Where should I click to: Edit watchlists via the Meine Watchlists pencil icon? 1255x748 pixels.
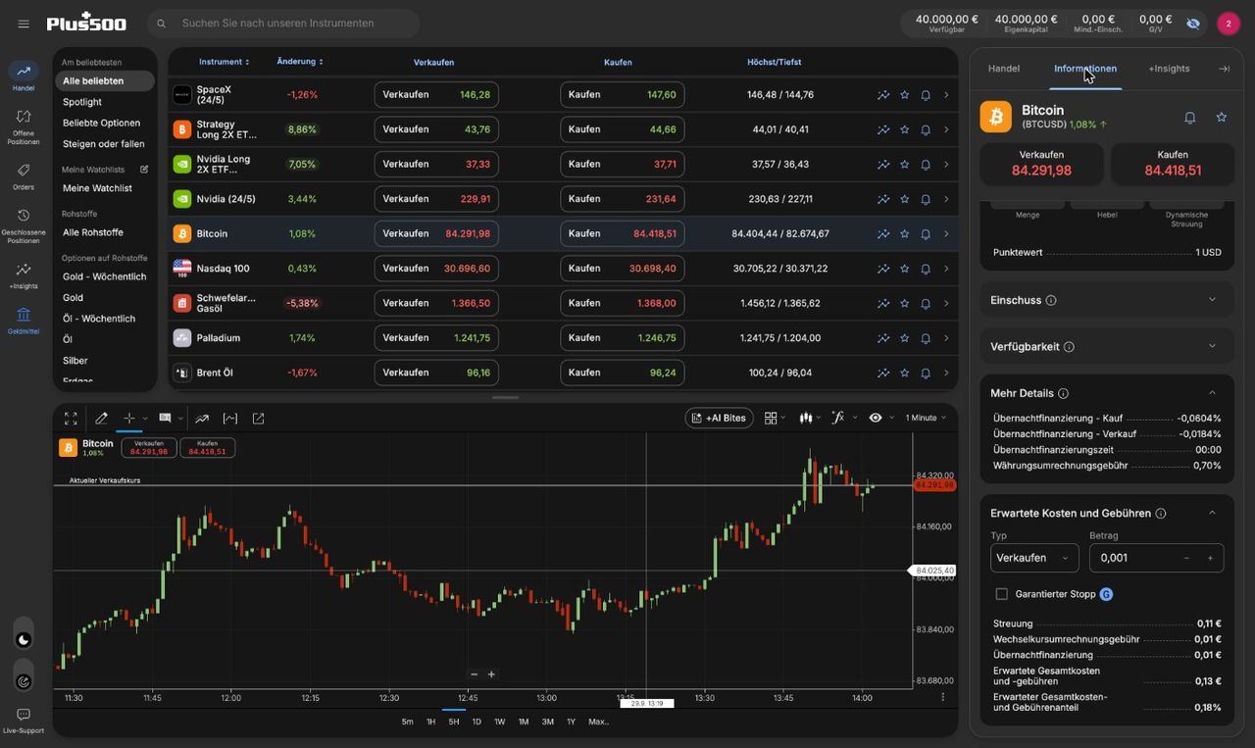point(144,170)
